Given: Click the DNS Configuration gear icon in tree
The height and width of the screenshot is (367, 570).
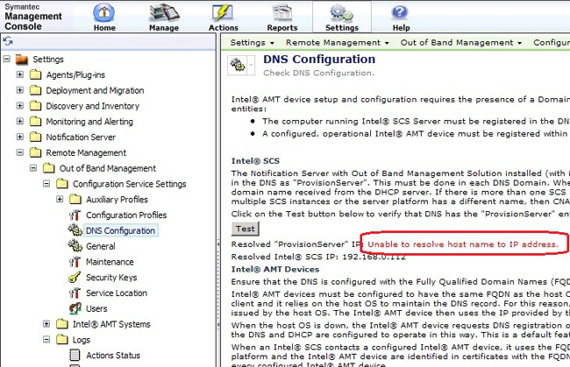Looking at the screenshot, I should [75, 230].
